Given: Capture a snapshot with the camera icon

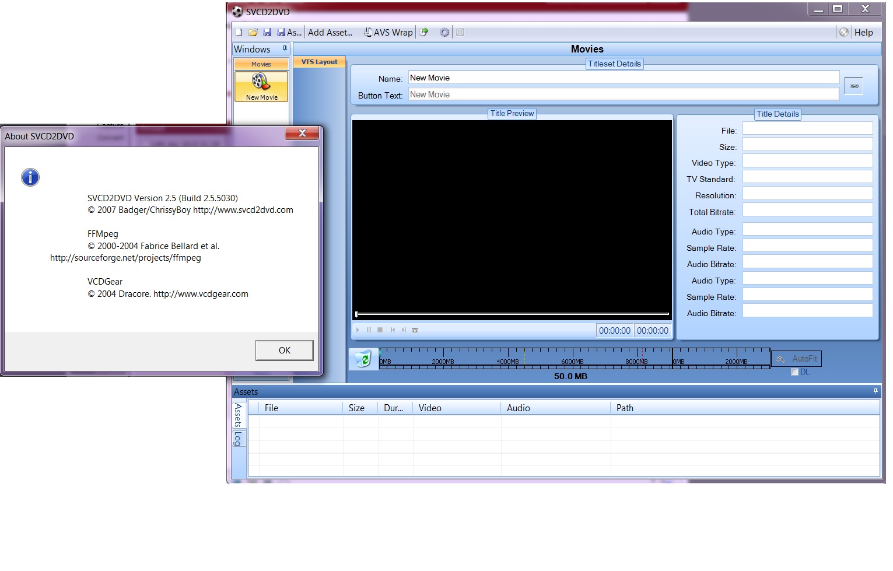Looking at the screenshot, I should [415, 330].
